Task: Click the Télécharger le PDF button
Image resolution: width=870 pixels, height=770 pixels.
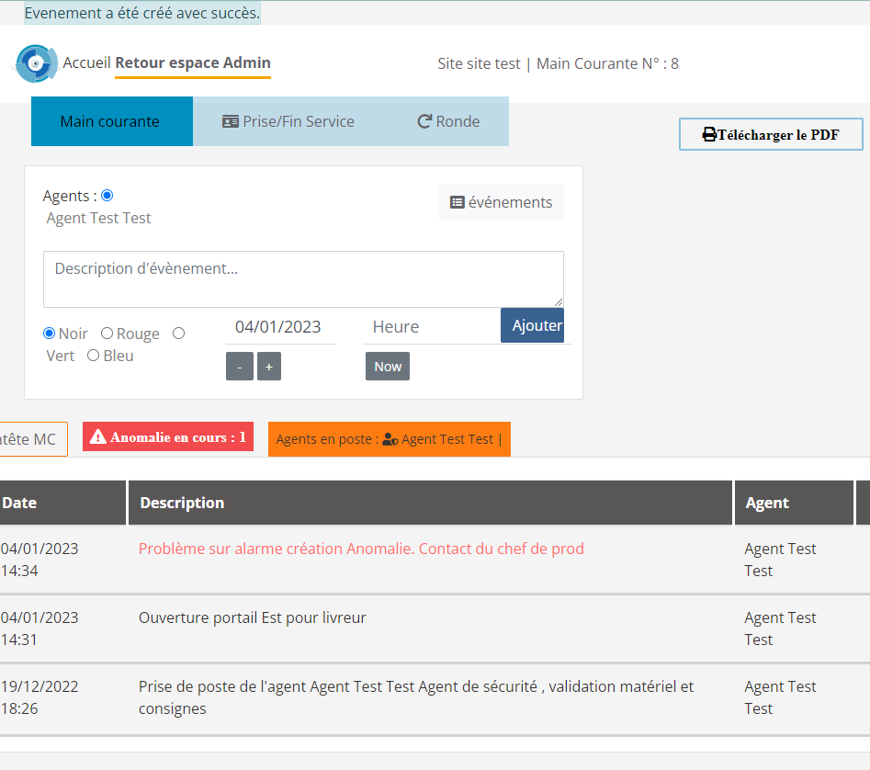Action: pos(770,134)
